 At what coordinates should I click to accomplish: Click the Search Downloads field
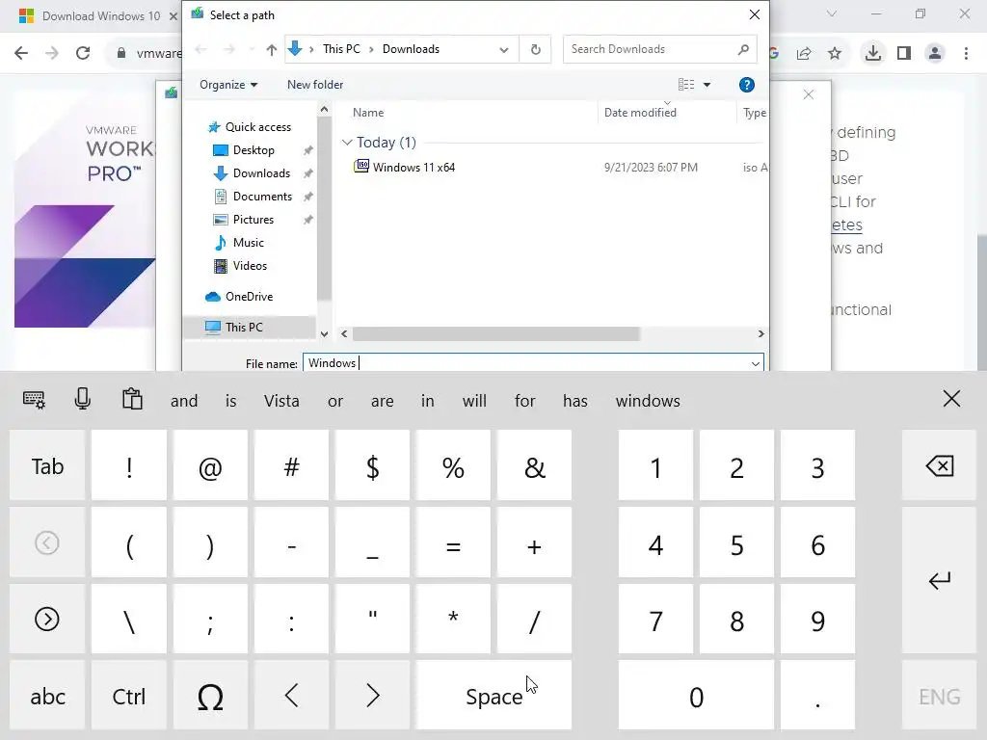click(x=652, y=49)
